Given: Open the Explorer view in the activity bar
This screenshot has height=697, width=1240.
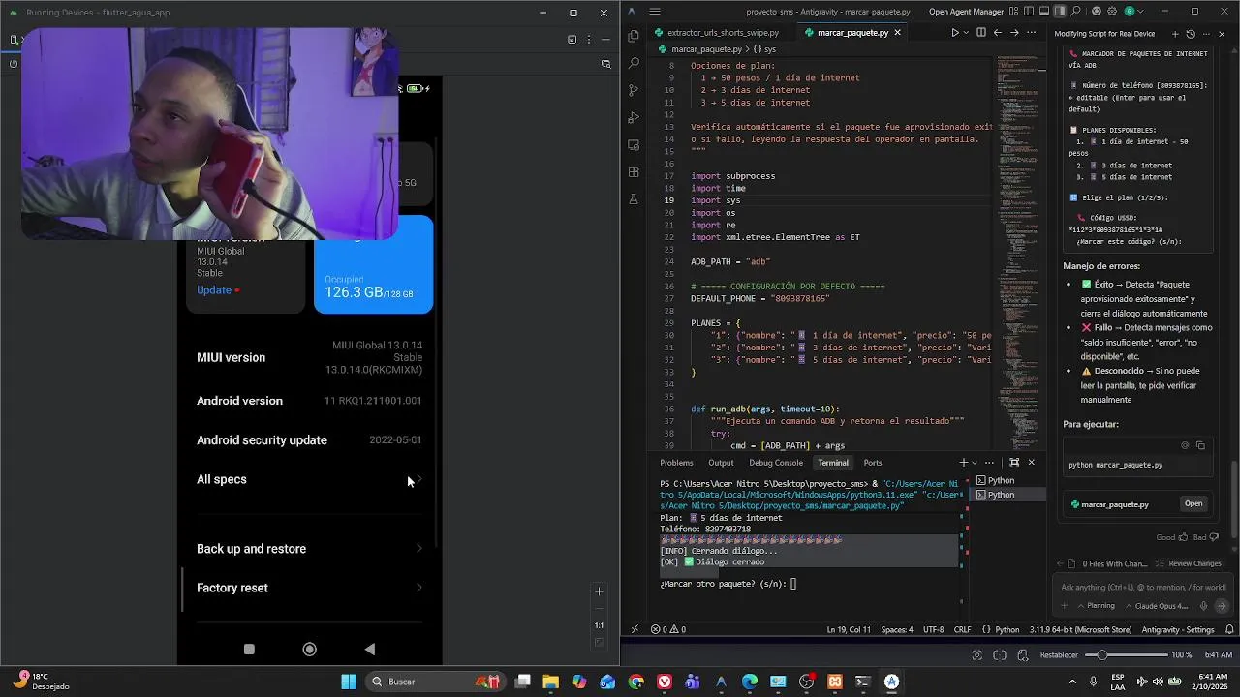Looking at the screenshot, I should tap(634, 36).
